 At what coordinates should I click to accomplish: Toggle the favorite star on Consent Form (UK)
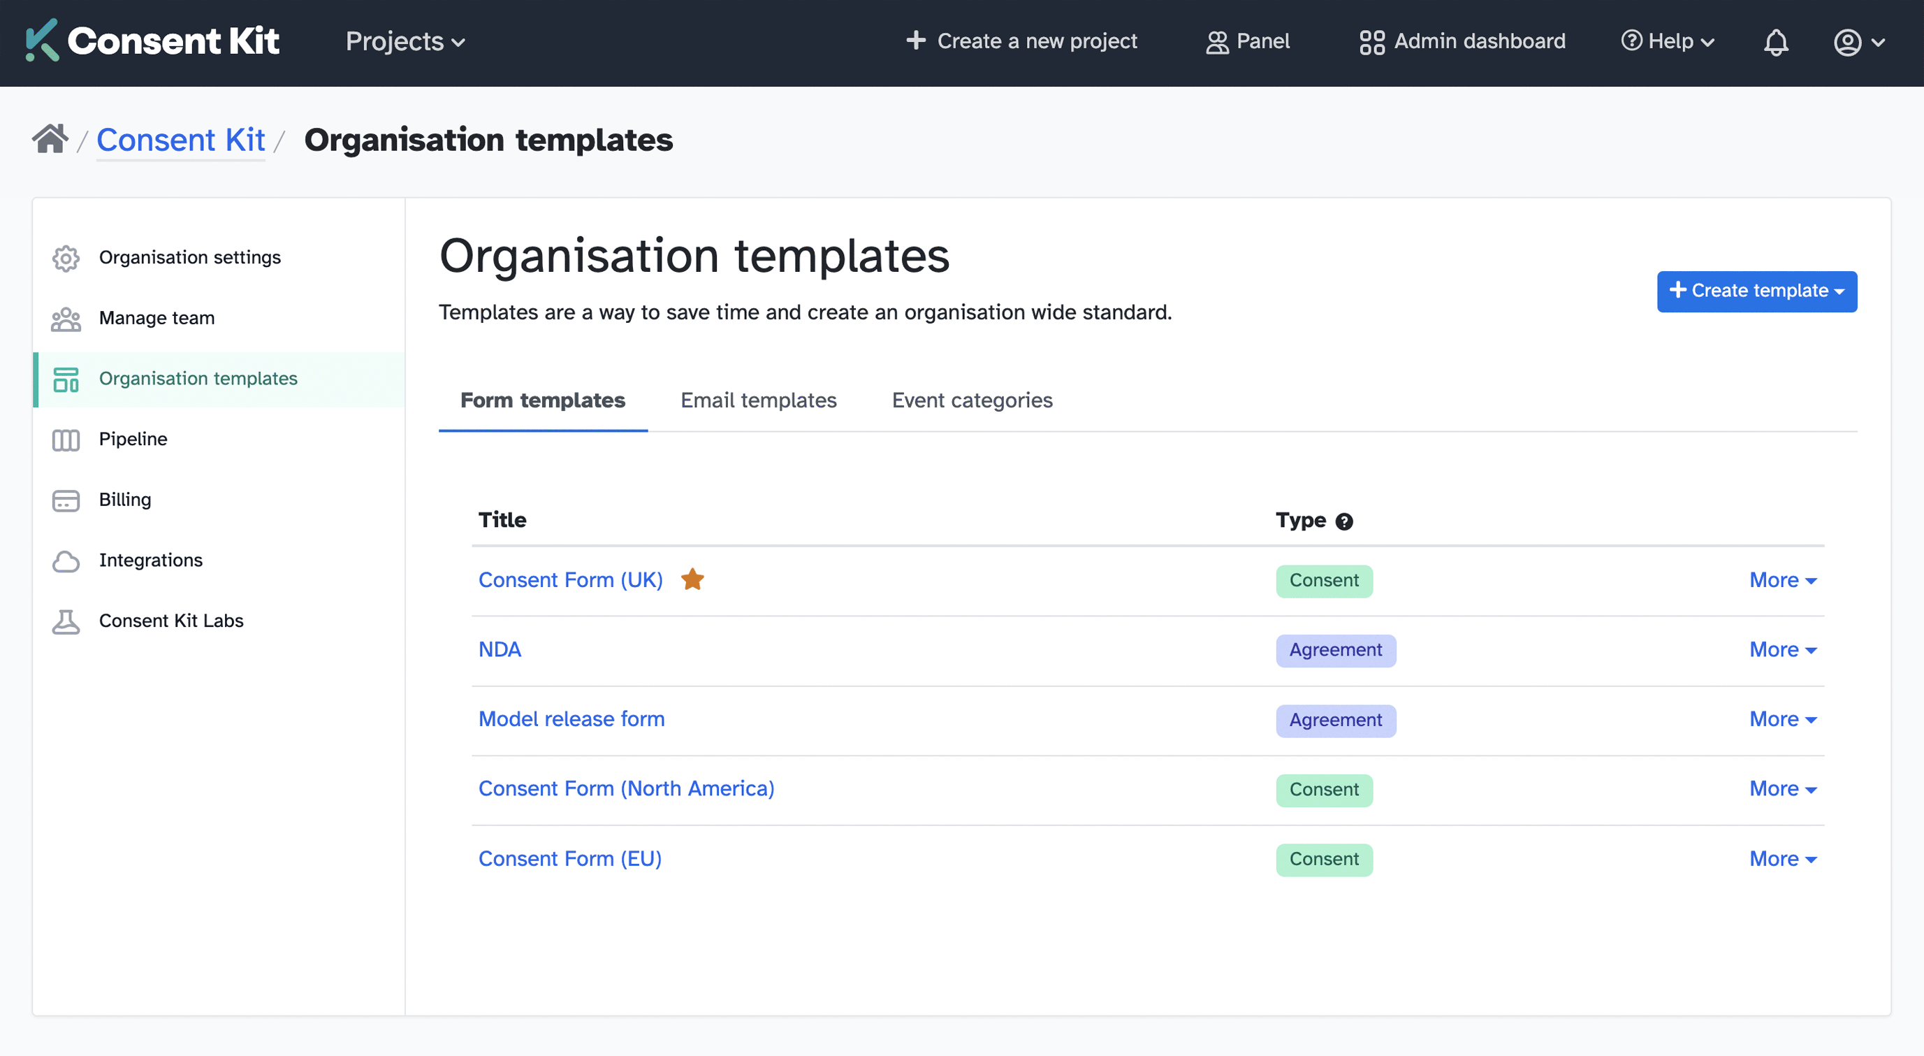pos(692,579)
